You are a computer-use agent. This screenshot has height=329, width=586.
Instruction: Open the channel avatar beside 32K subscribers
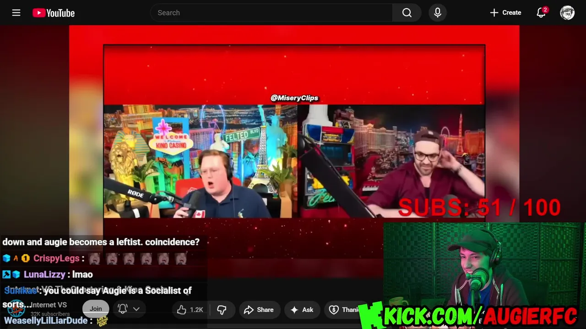(16, 309)
